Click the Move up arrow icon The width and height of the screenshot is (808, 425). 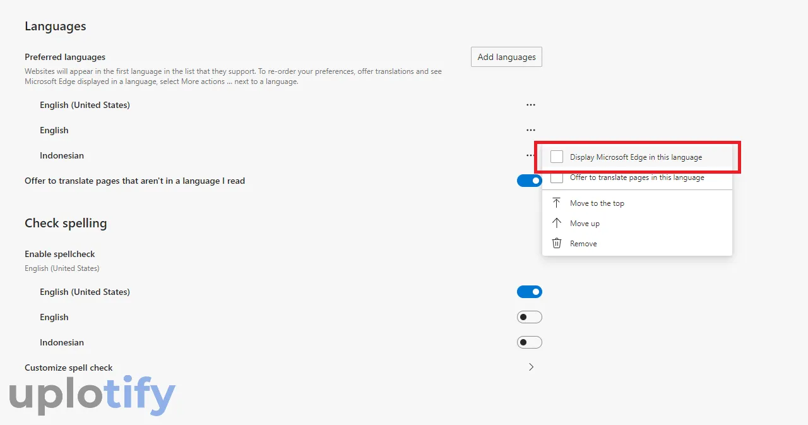pyautogui.click(x=556, y=223)
